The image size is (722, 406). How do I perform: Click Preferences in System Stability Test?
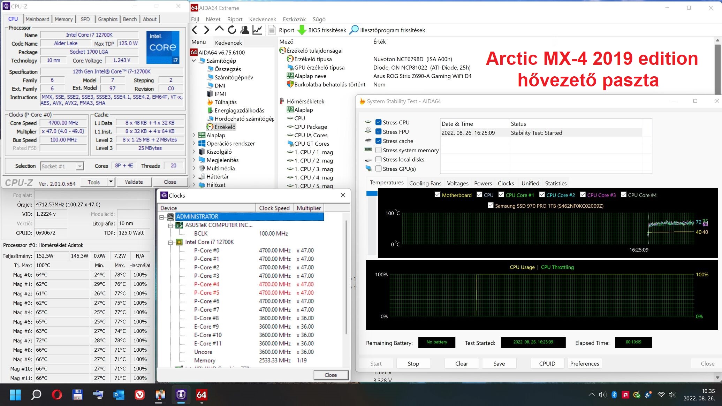[585, 363]
